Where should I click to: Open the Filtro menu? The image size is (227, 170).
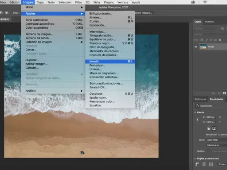[78, 2]
